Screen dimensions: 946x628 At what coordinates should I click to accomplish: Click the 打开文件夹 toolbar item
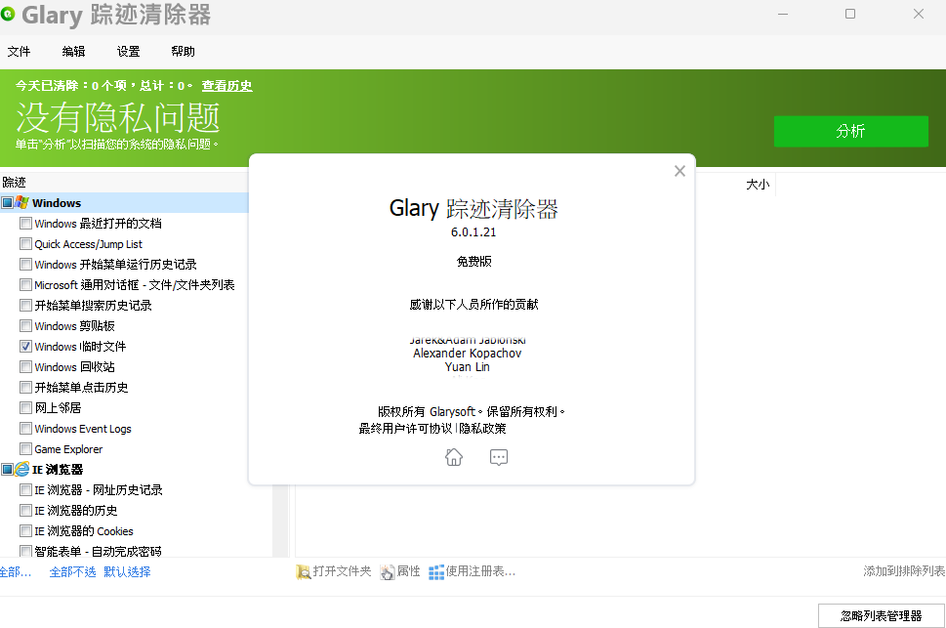334,571
